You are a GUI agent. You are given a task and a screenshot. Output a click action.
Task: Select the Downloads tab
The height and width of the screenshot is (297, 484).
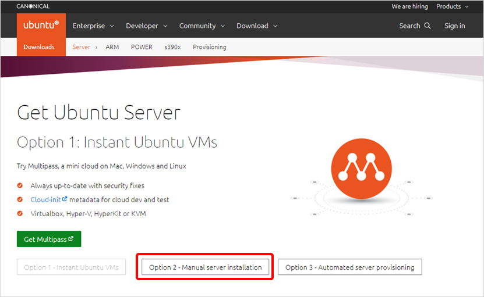point(39,47)
